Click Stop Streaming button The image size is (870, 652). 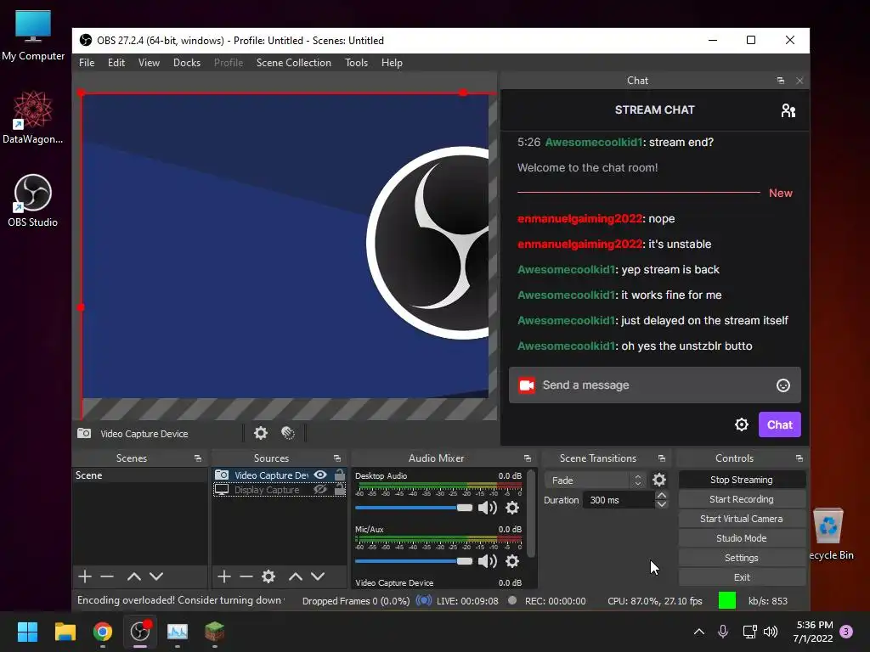click(741, 480)
